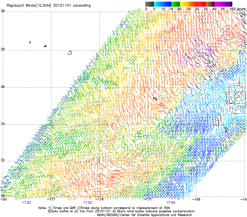The width and height of the screenshot is (247, 217).
Task: Click the red 30-35 knots legend swatch
Action: click(202, 4)
